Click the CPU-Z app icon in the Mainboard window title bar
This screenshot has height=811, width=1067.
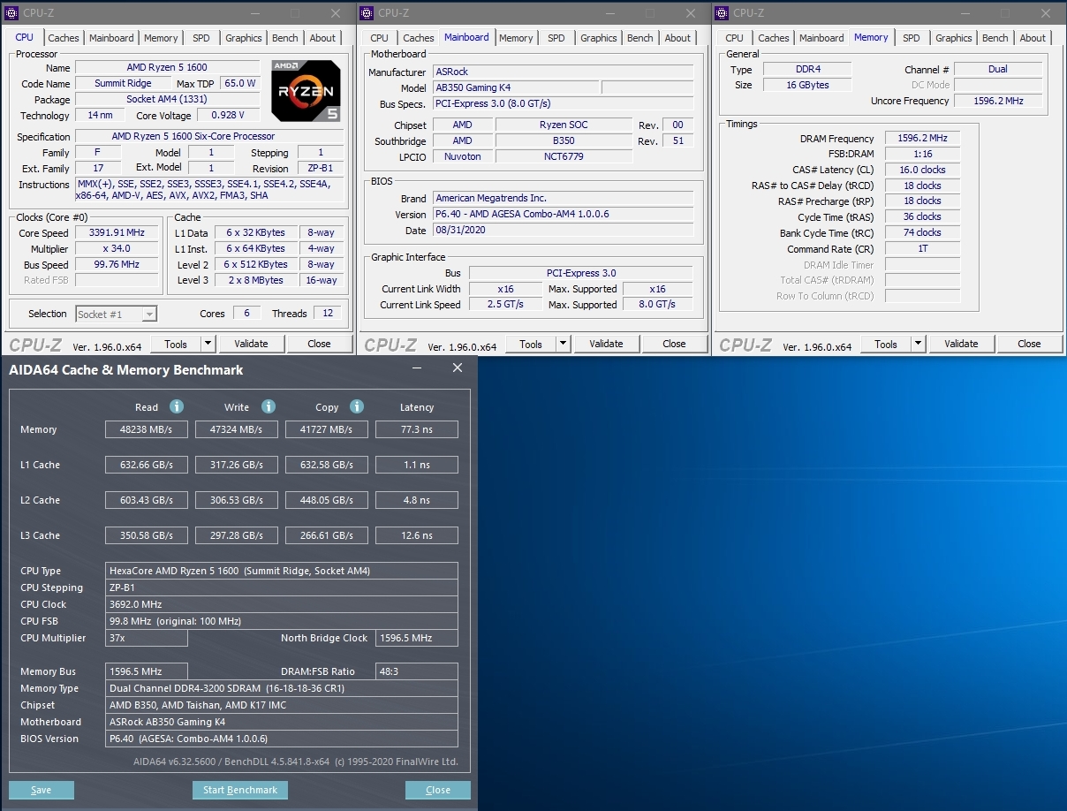pos(367,12)
